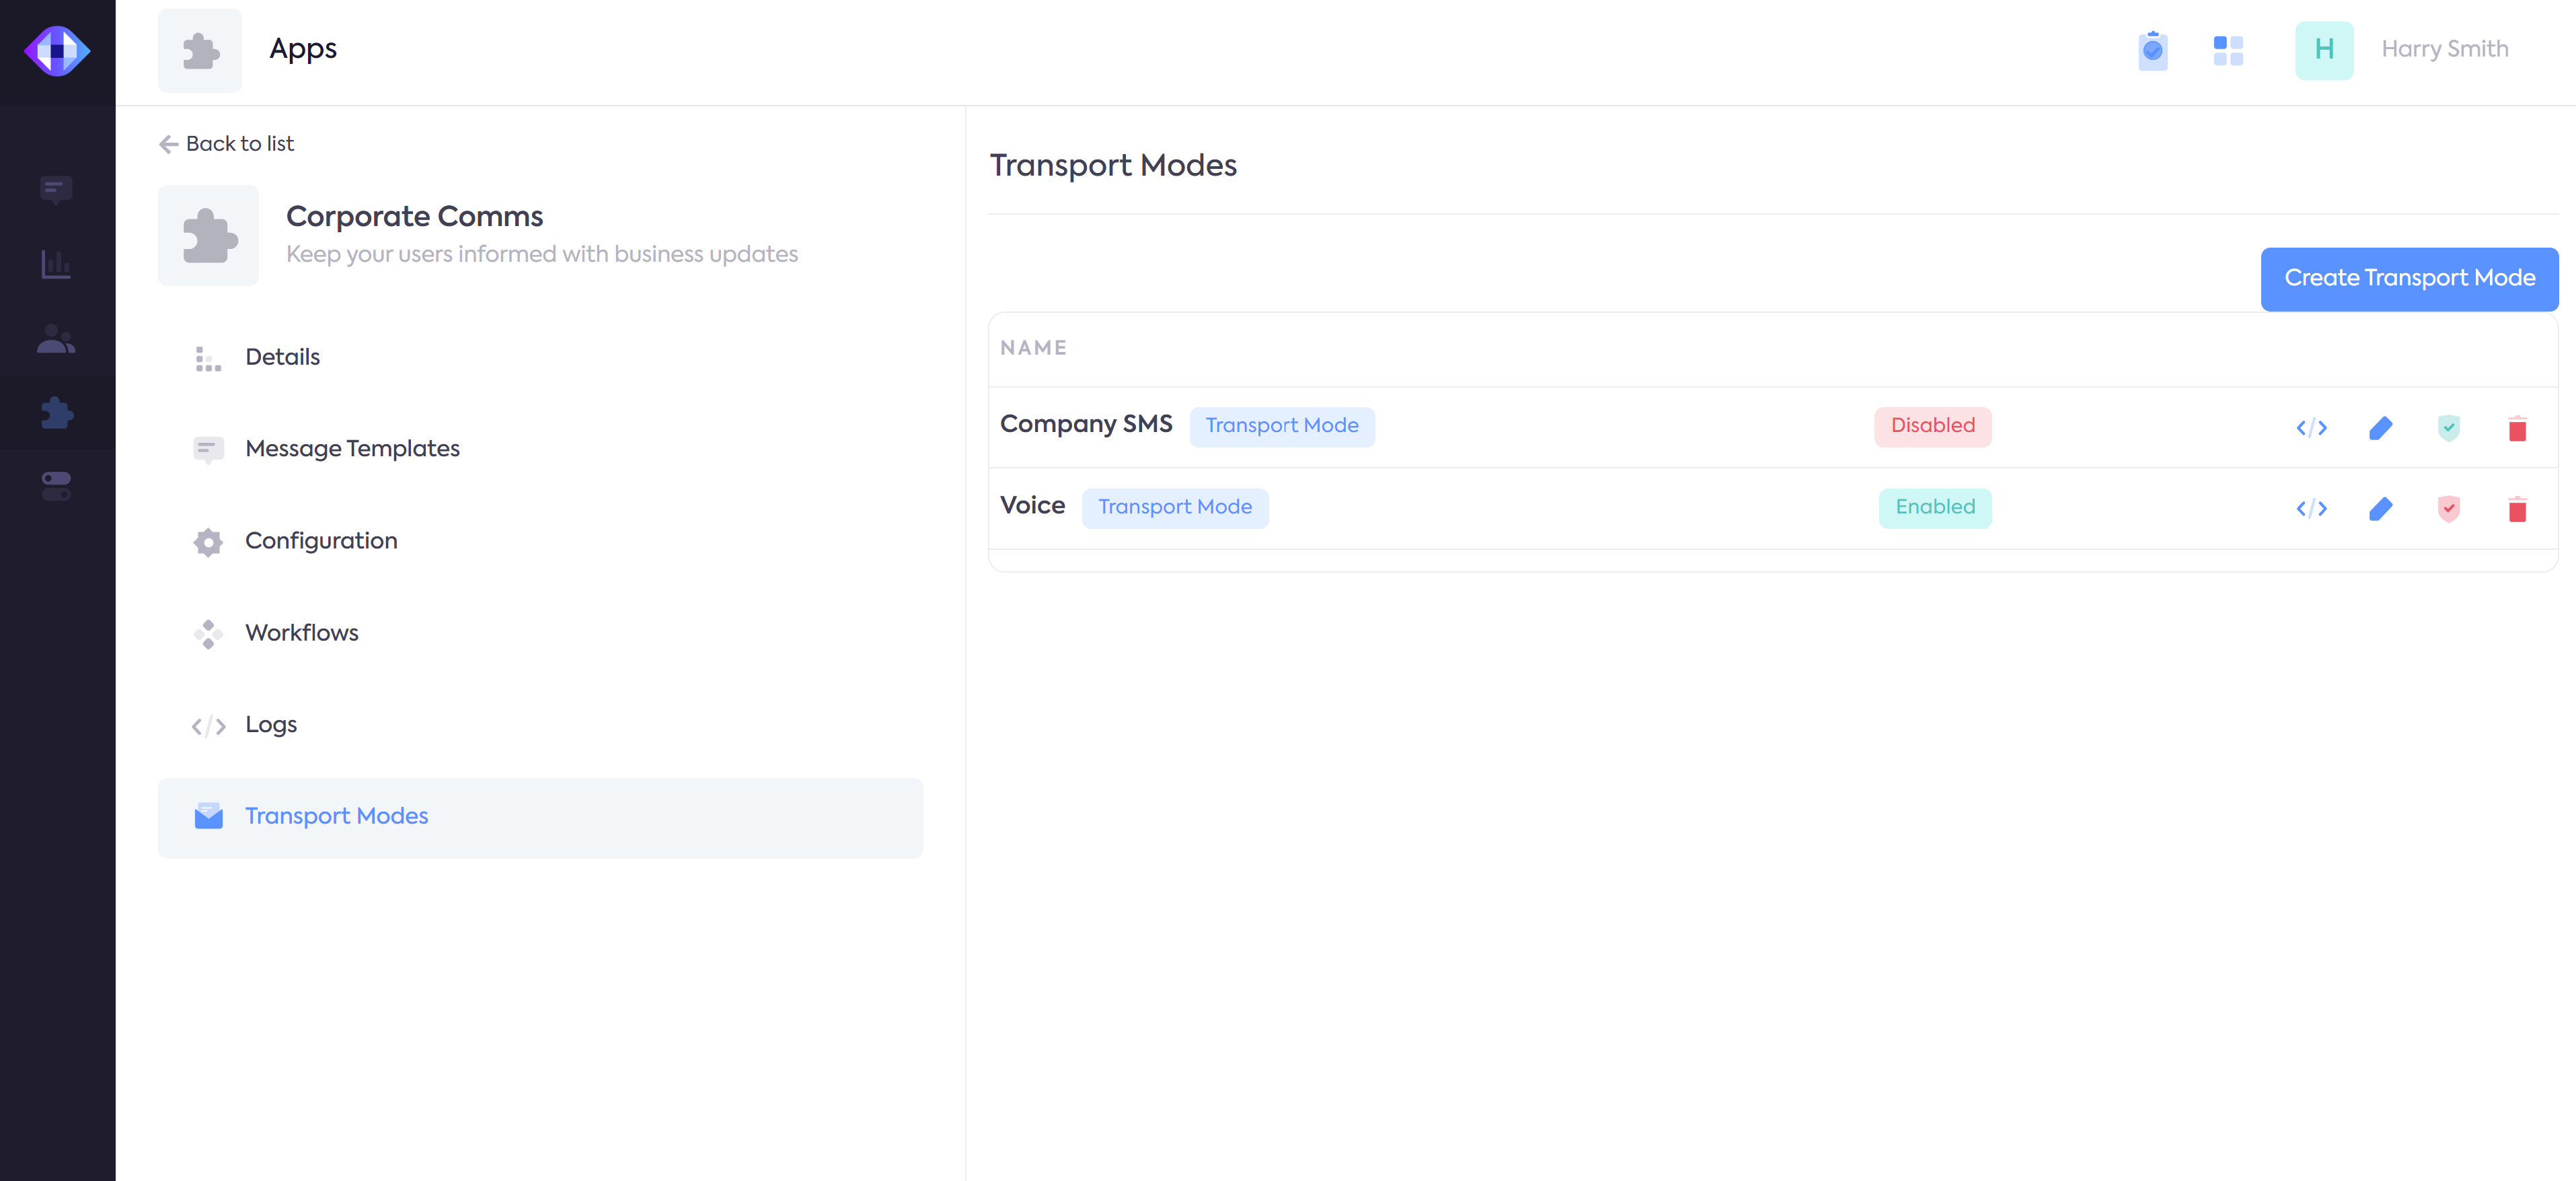Viewport: 2576px width, 1181px height.
Task: Open the grid apps switcher icon
Action: (x=2228, y=50)
